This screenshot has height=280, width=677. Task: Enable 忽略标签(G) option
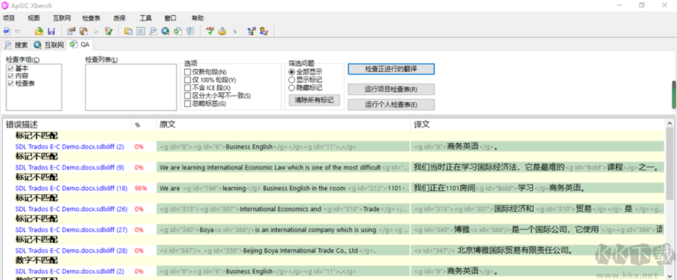coord(188,104)
